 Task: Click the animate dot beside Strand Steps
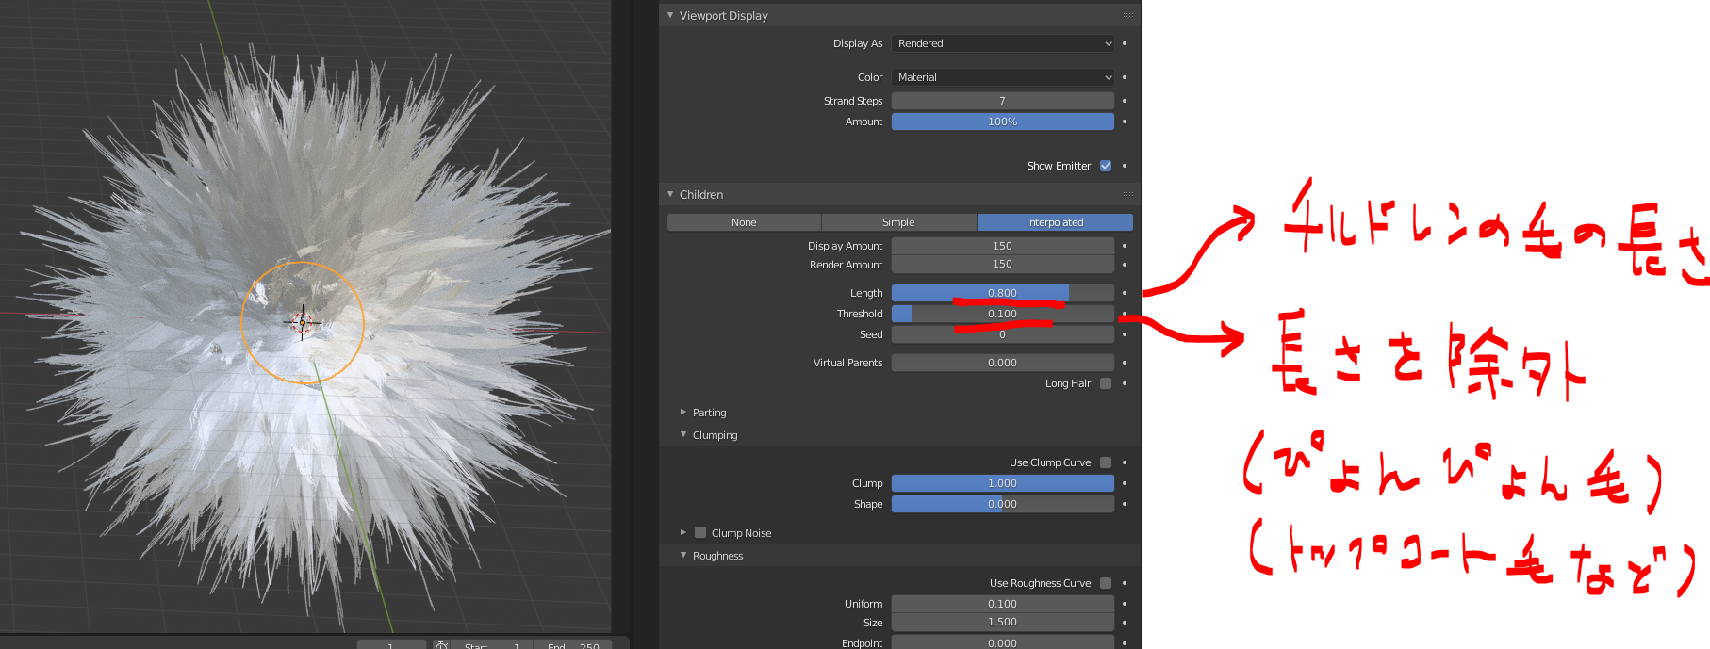click(1124, 101)
